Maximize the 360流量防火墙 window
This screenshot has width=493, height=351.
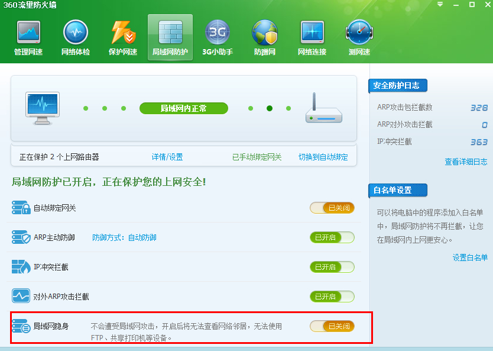pos(472,4)
